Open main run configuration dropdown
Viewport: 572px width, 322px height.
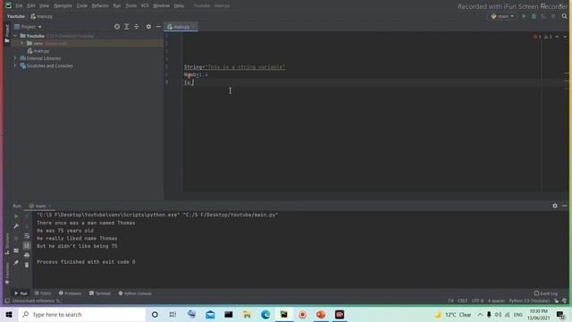point(502,16)
